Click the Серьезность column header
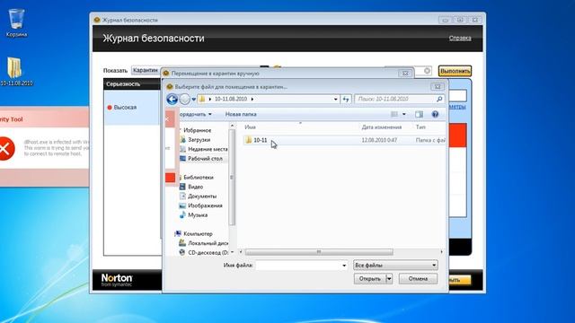 [x=123, y=83]
